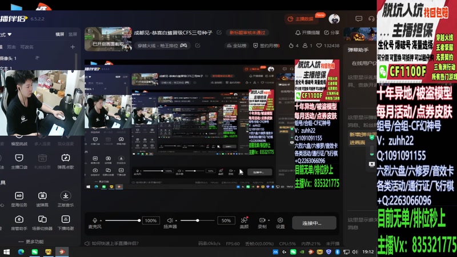Open Windows Start menu

tap(6, 252)
